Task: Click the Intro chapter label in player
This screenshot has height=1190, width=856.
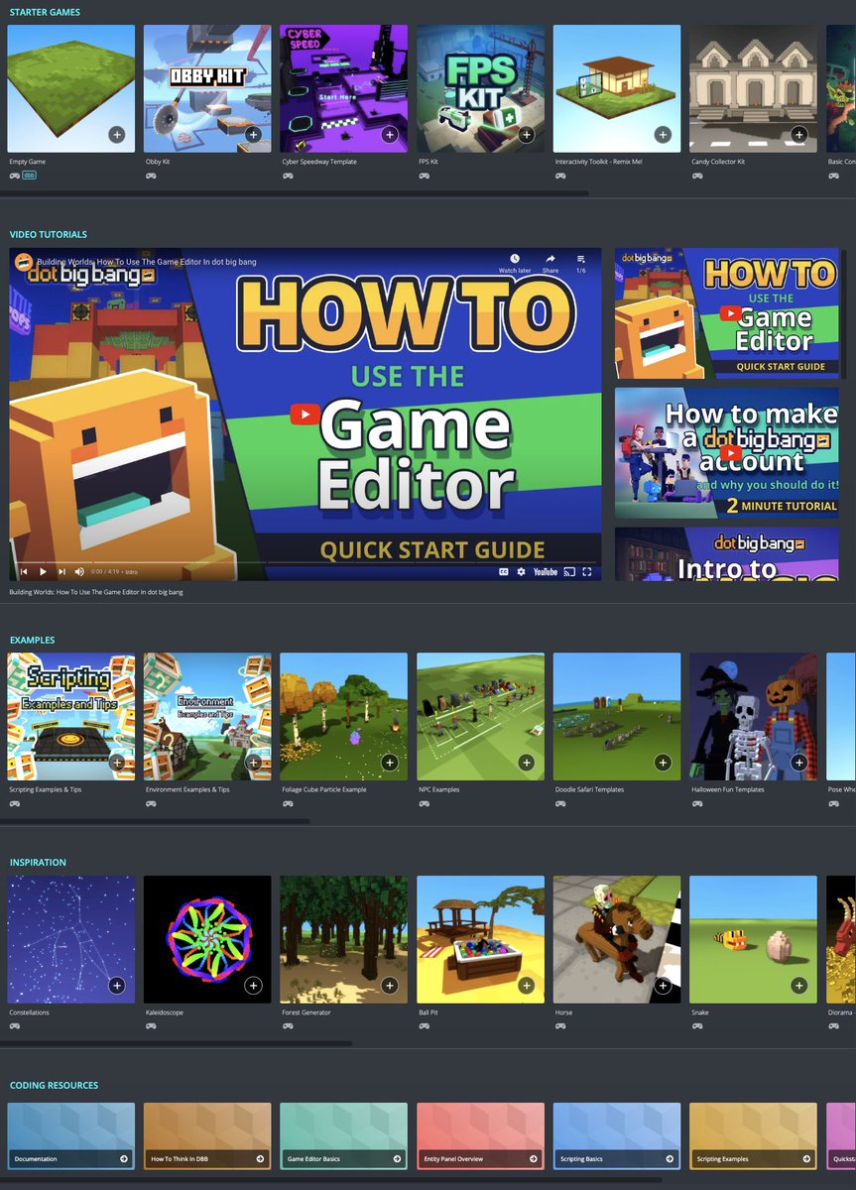Action: click(131, 572)
